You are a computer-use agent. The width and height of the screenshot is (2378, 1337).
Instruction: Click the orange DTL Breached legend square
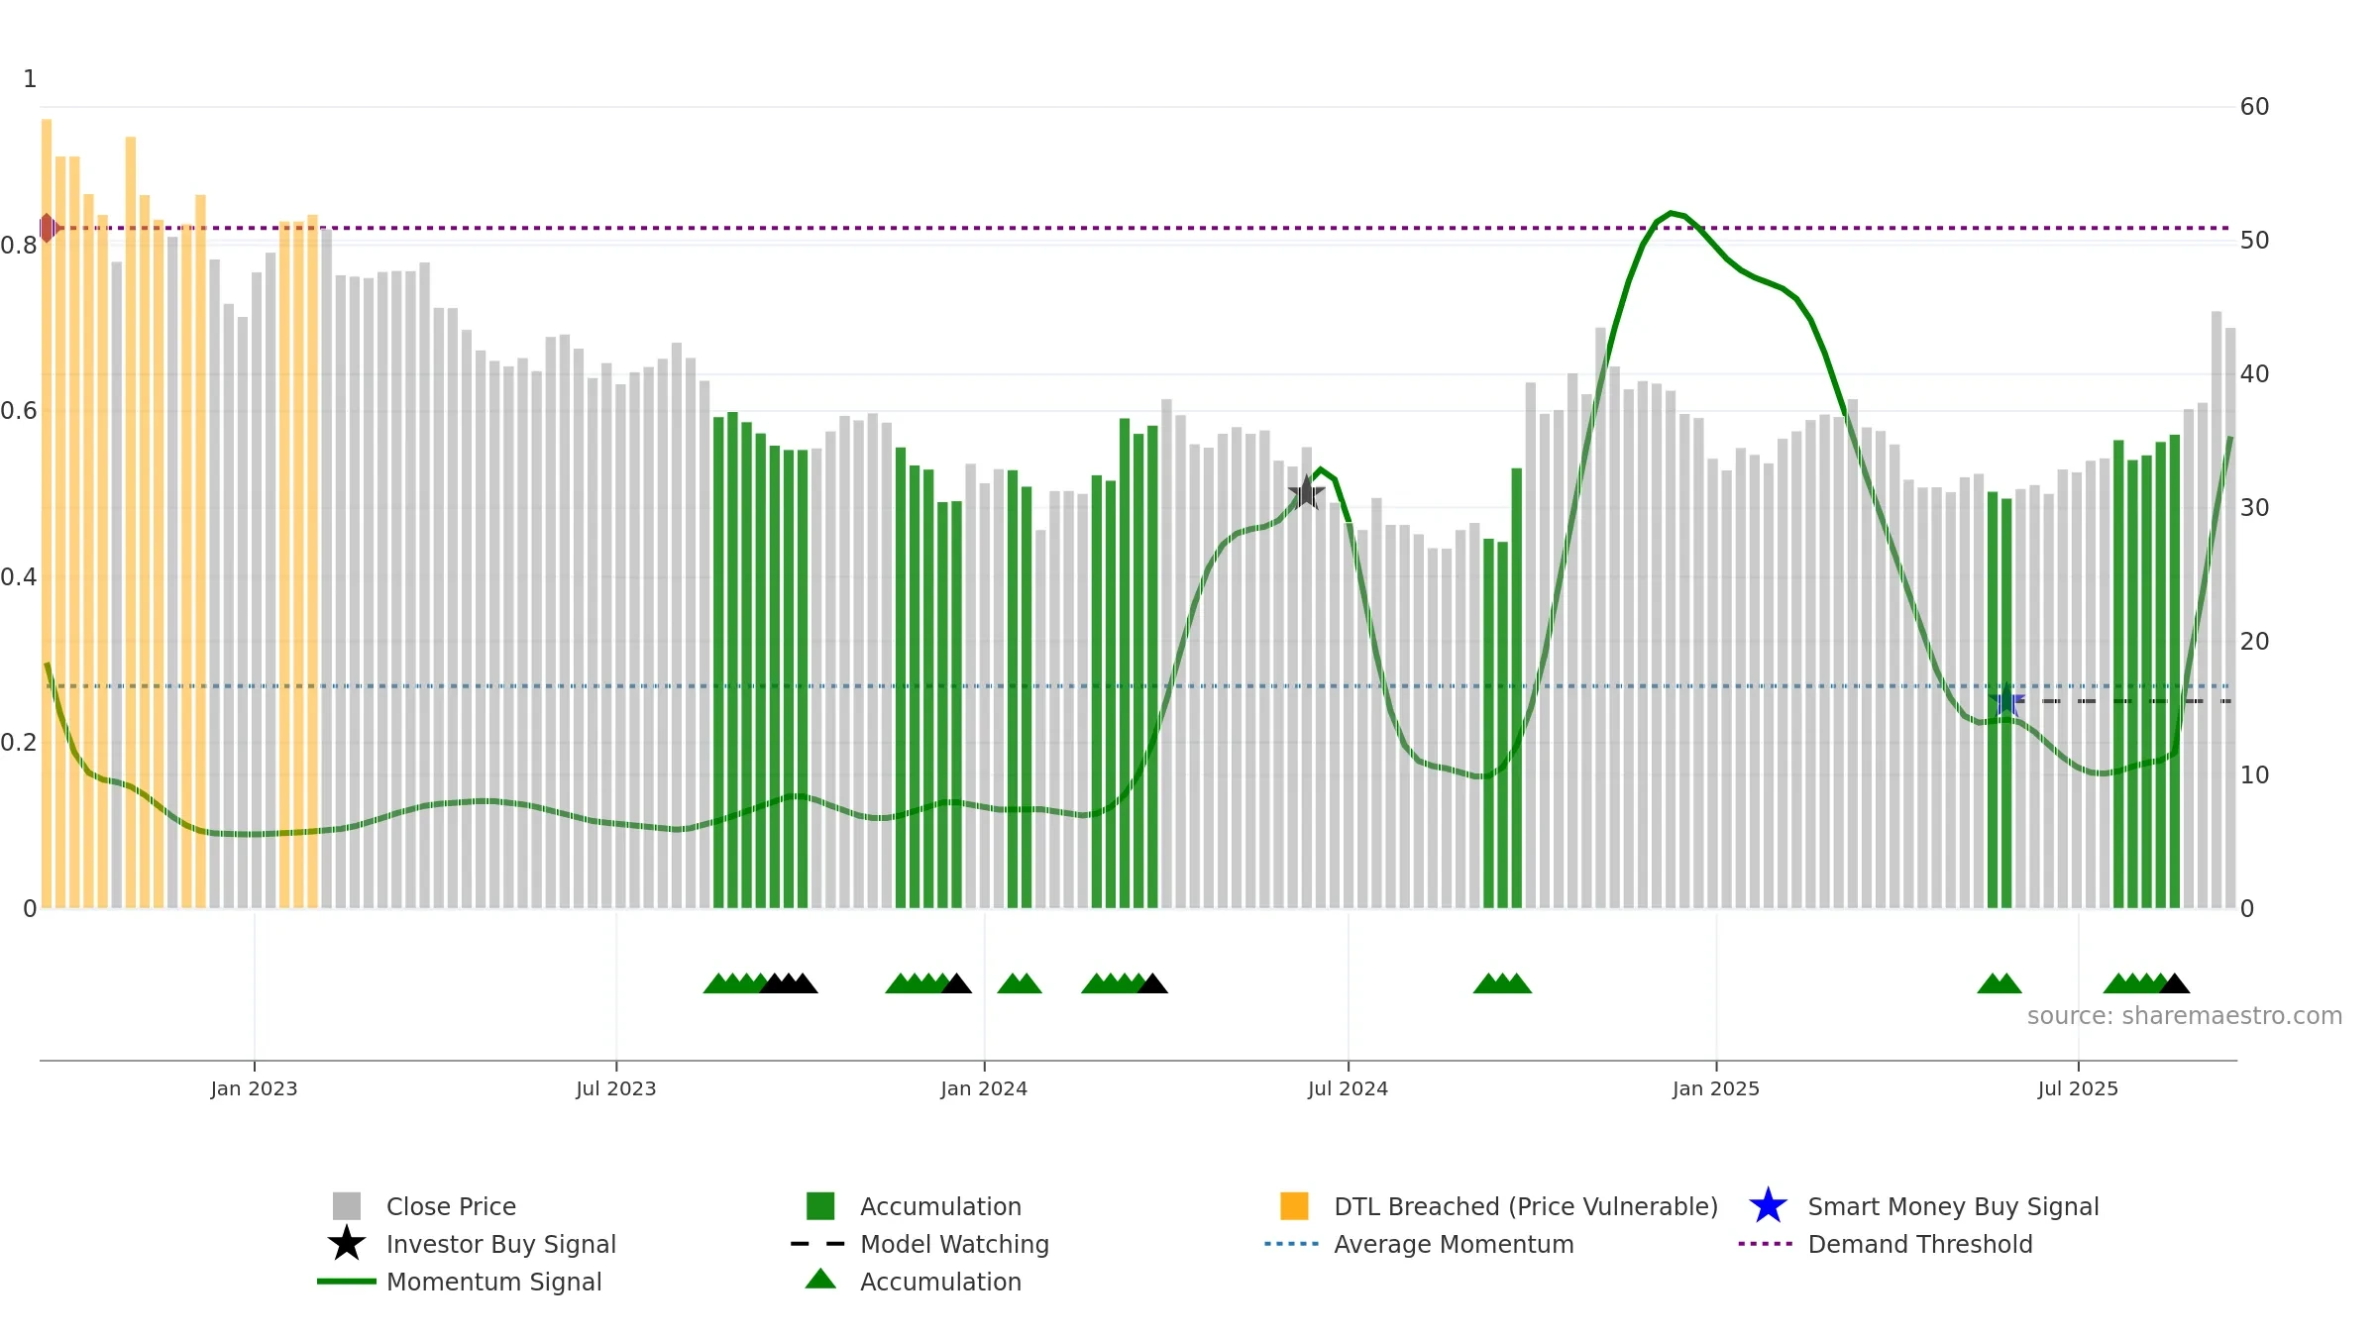tap(1294, 1205)
